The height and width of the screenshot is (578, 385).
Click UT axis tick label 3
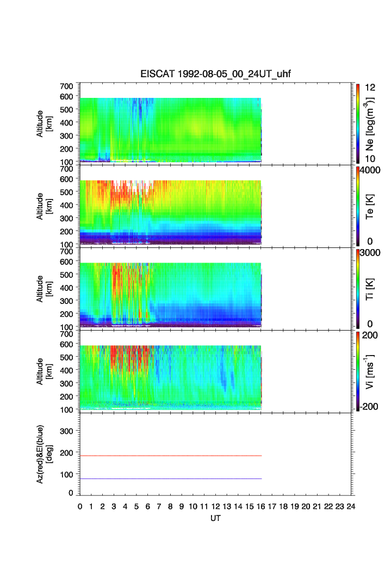(x=114, y=506)
